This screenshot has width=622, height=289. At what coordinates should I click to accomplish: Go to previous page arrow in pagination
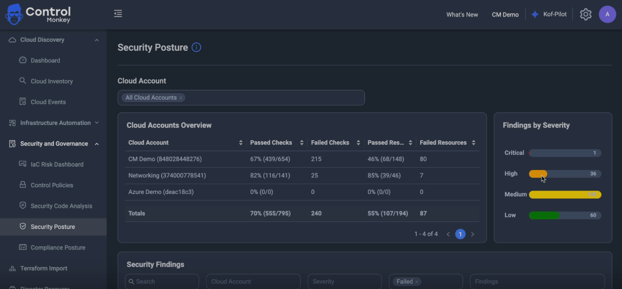coord(448,234)
